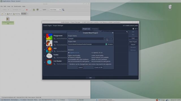Click Cancel in Create New Project dialog
The height and width of the screenshot is (101, 181).
[80, 67]
